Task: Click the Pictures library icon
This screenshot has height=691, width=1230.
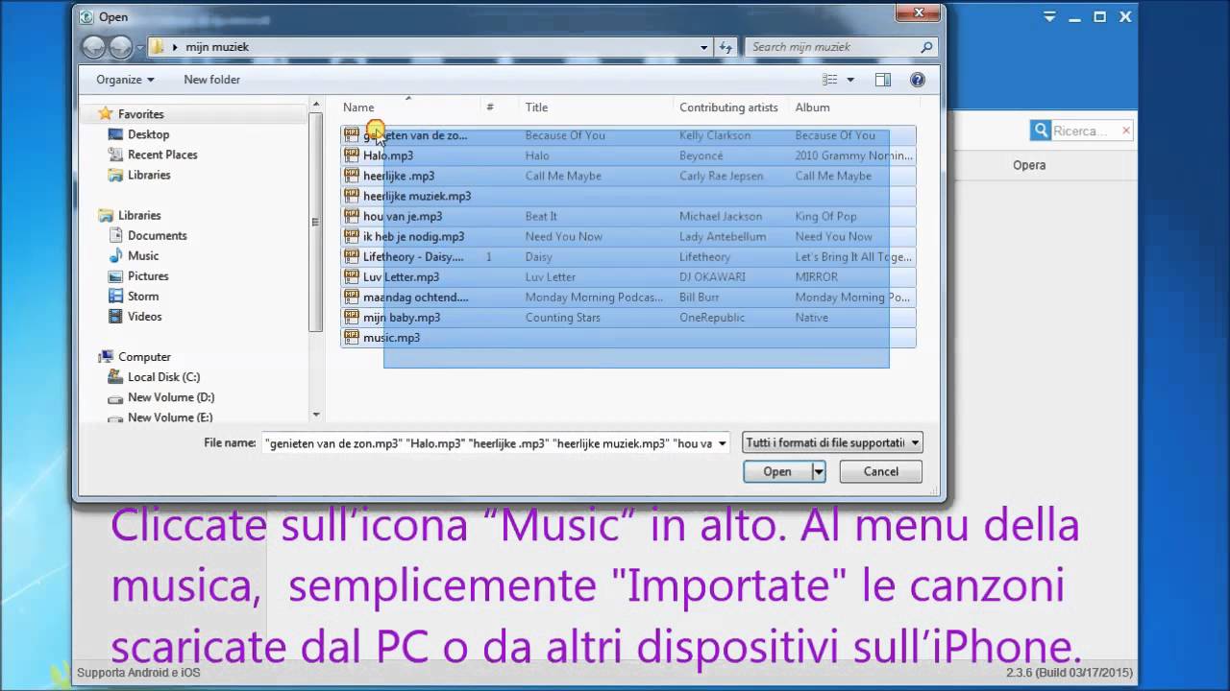Action: point(116,275)
